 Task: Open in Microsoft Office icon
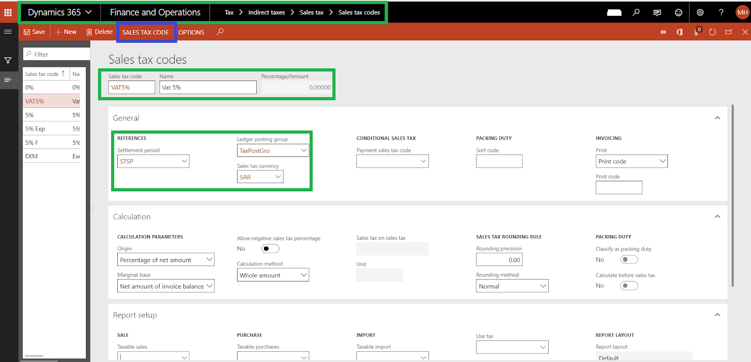680,32
